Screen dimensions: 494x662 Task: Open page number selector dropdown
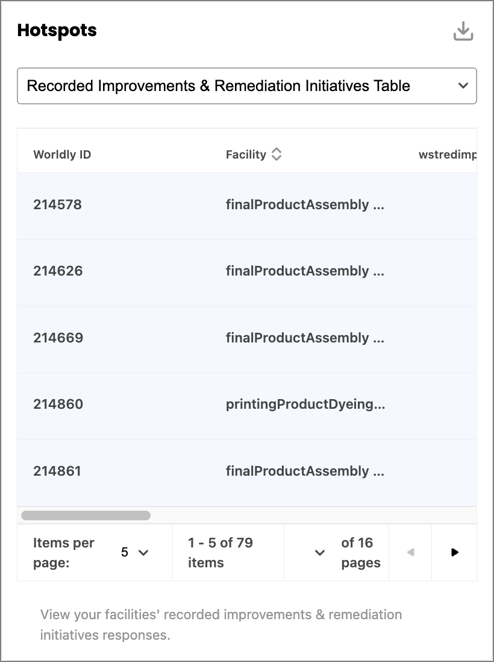[x=320, y=553]
